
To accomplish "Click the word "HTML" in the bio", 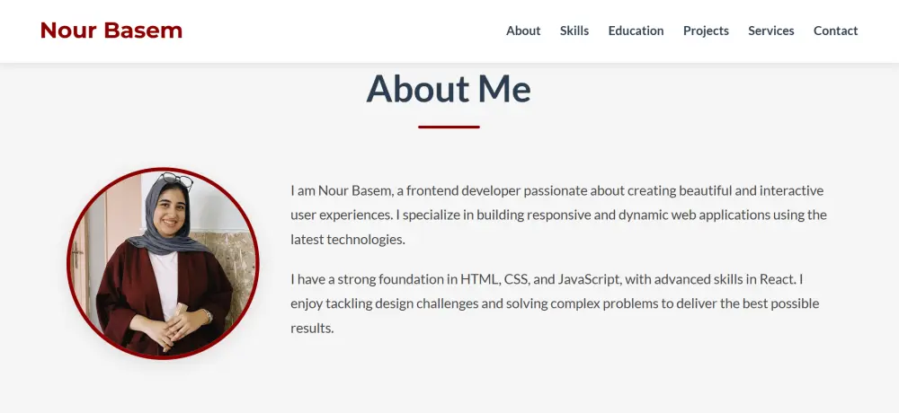I will click(478, 279).
